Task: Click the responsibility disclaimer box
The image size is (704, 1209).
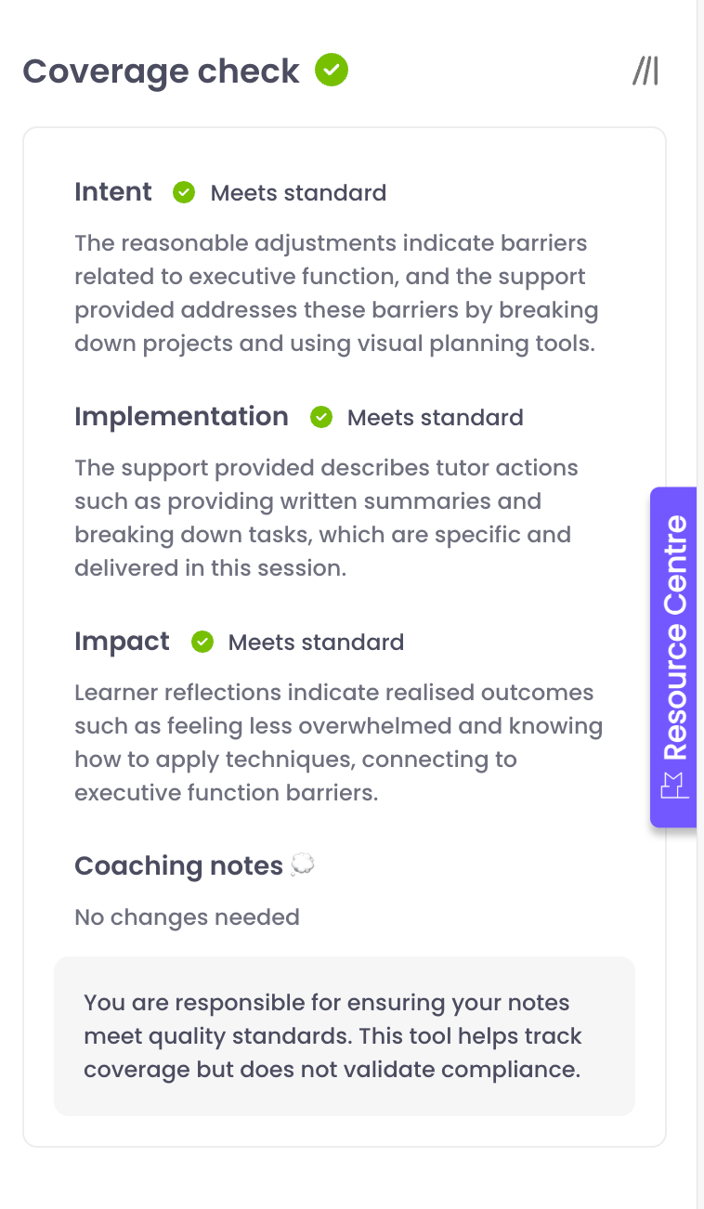Action: tap(344, 1035)
